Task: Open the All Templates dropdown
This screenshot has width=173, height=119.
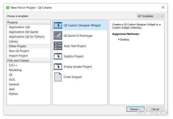Action: 151,16
